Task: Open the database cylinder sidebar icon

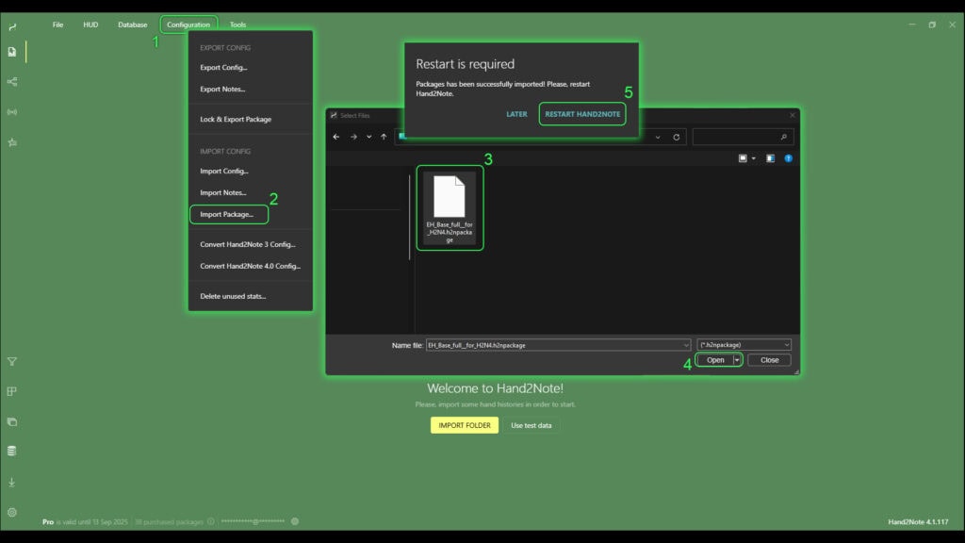Action: point(12,452)
